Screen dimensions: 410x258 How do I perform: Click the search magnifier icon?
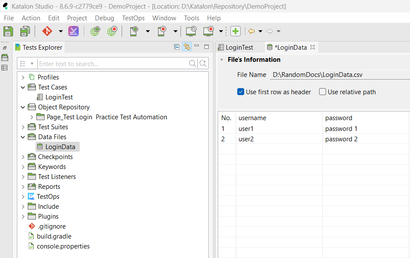point(193,64)
